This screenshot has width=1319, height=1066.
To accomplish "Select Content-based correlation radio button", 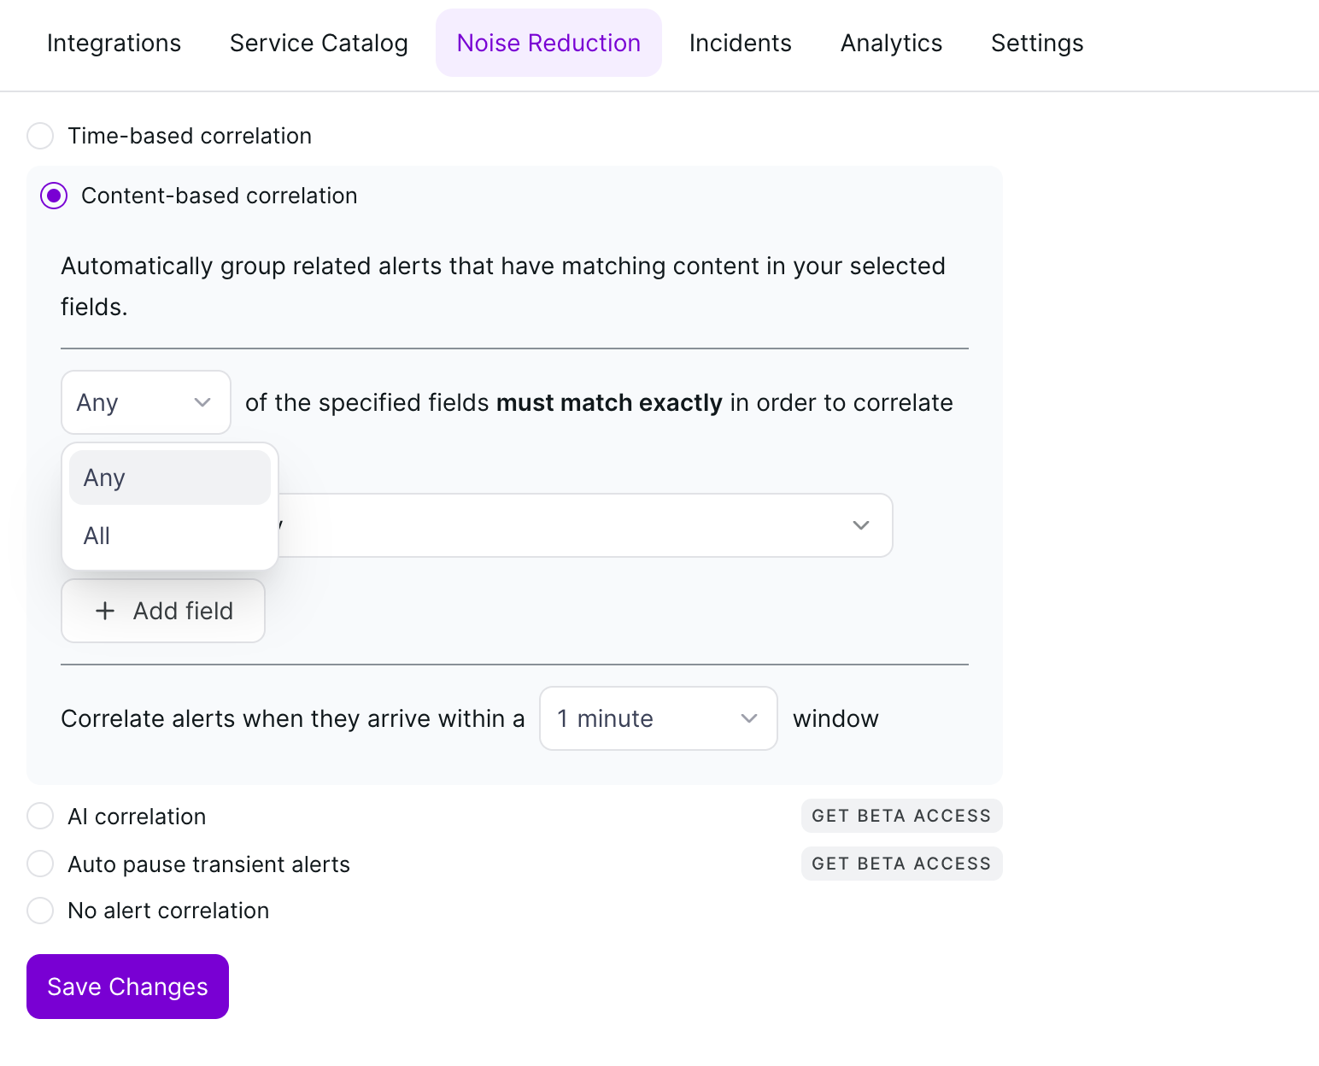I will pos(54,196).
